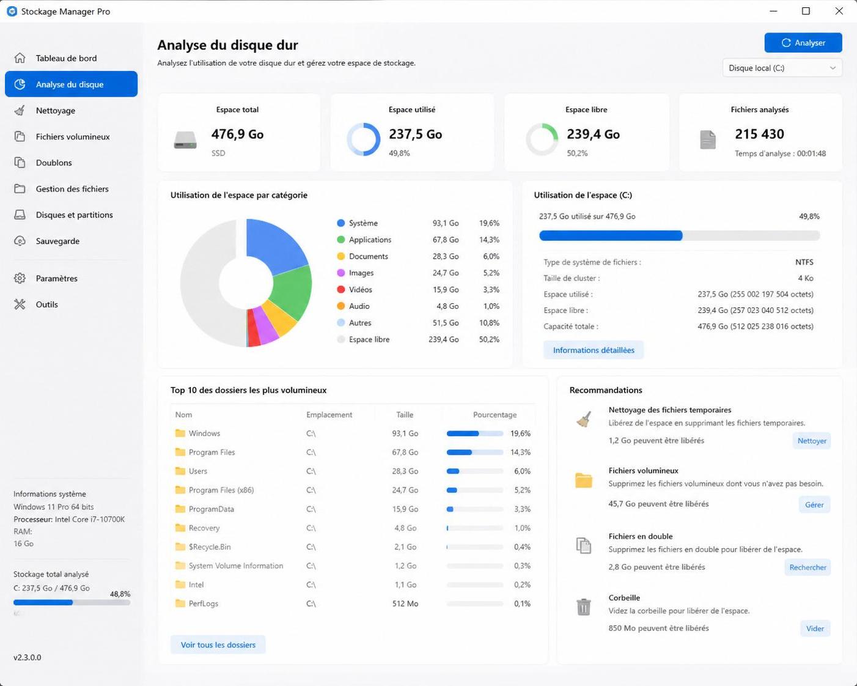Click the Audio legend swatch
Viewport: 857px width, 686px height.
coord(341,306)
